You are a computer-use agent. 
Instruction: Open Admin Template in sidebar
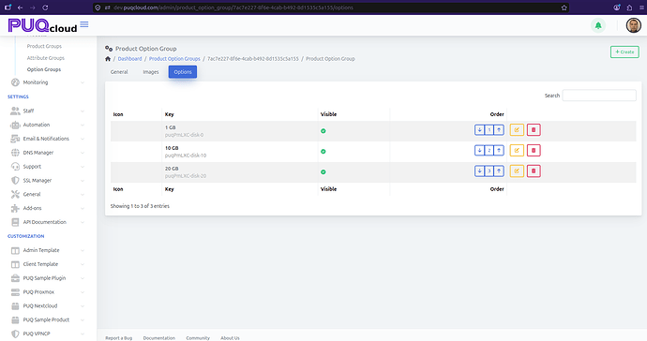[41, 250]
